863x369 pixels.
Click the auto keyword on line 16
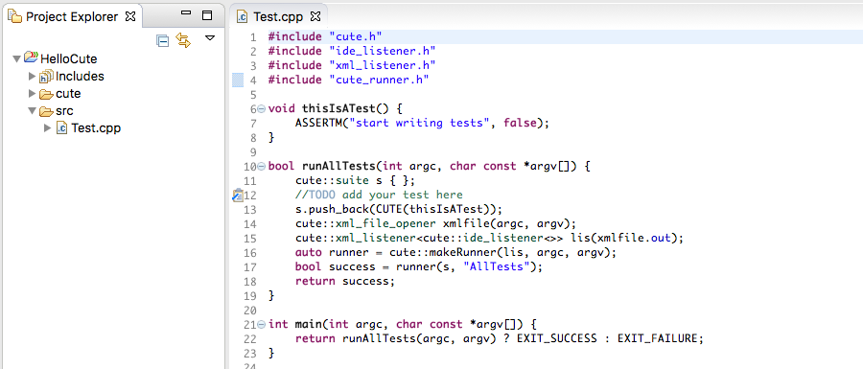(309, 252)
